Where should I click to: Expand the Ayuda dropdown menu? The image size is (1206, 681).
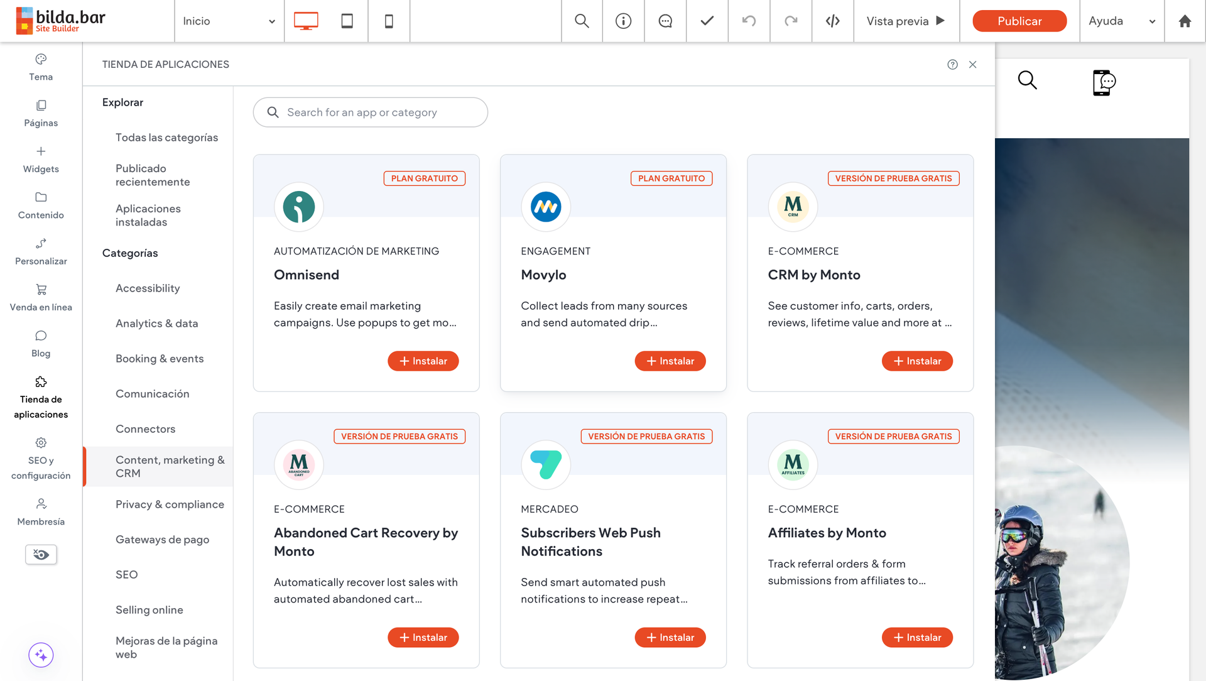click(x=1122, y=21)
